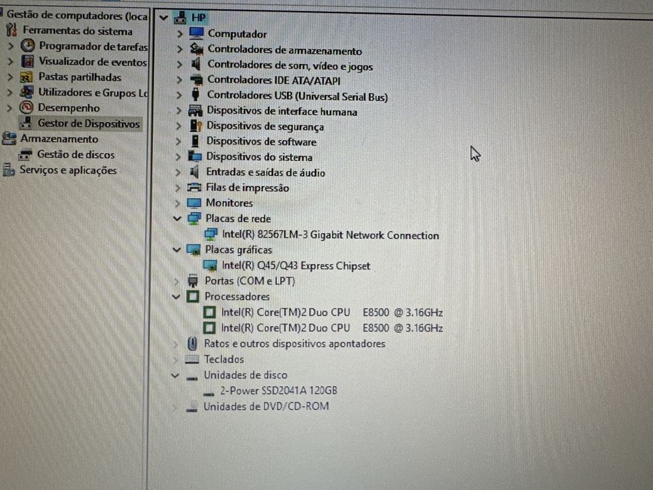The width and height of the screenshot is (653, 490).
Task: Select Portas (COM e LPT) label
Action: coord(250,281)
